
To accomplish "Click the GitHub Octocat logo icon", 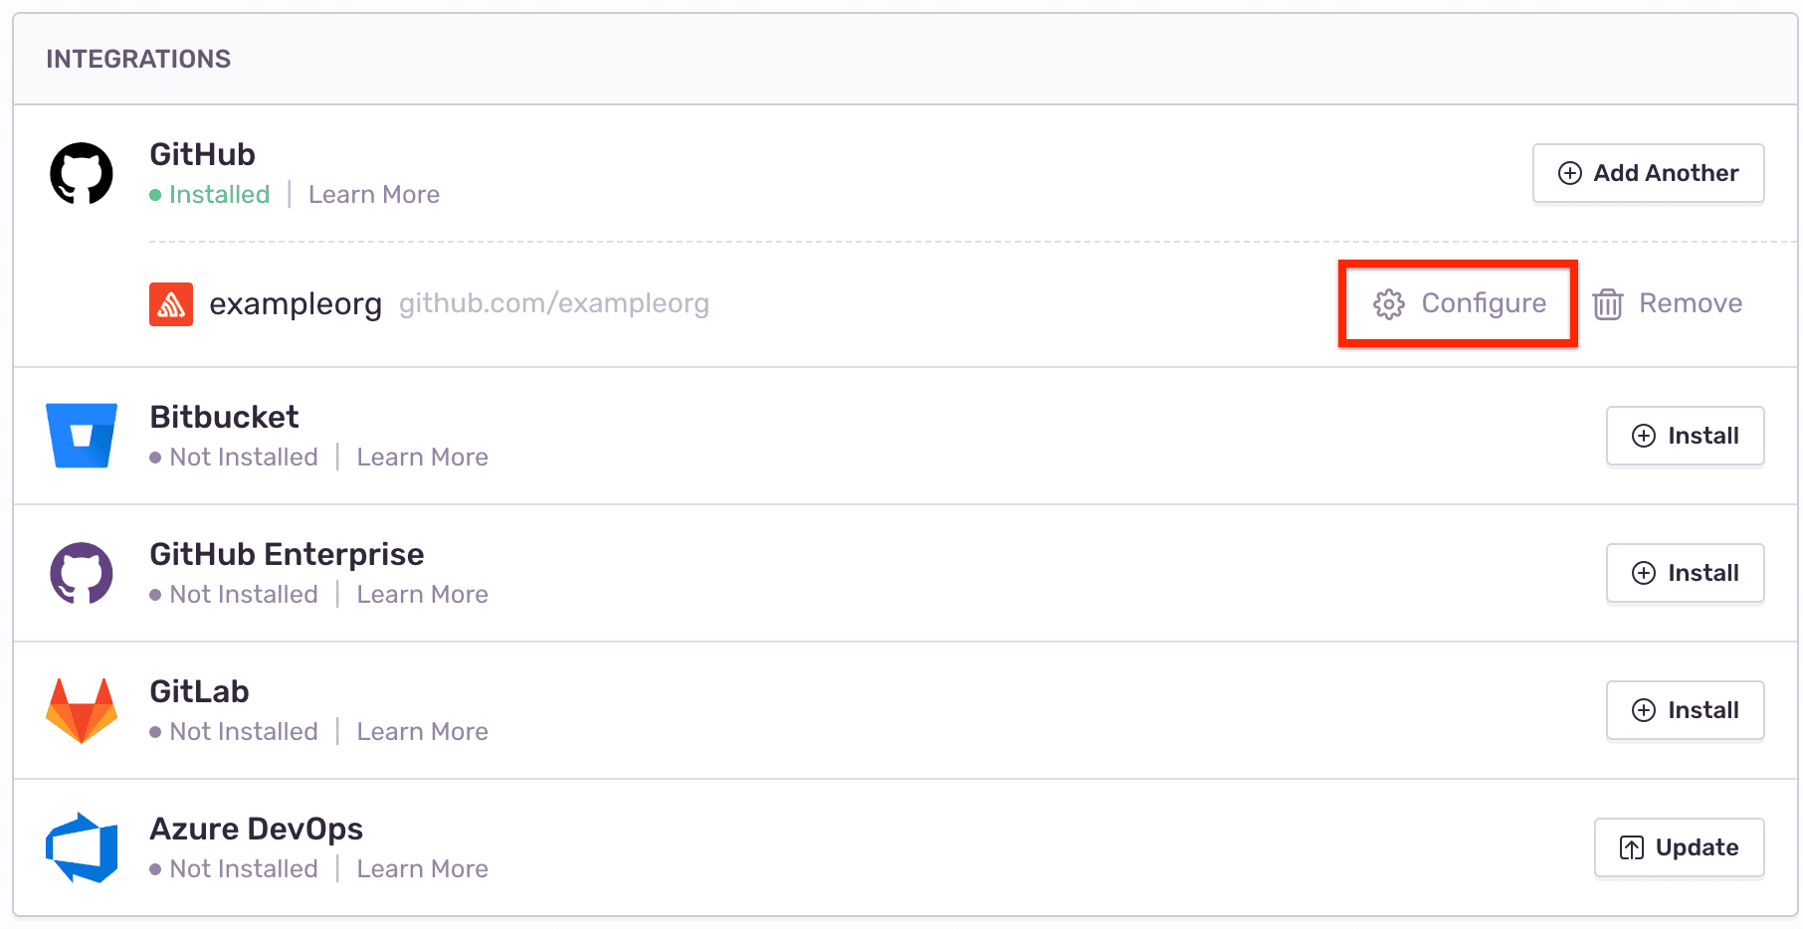I will coord(82,173).
